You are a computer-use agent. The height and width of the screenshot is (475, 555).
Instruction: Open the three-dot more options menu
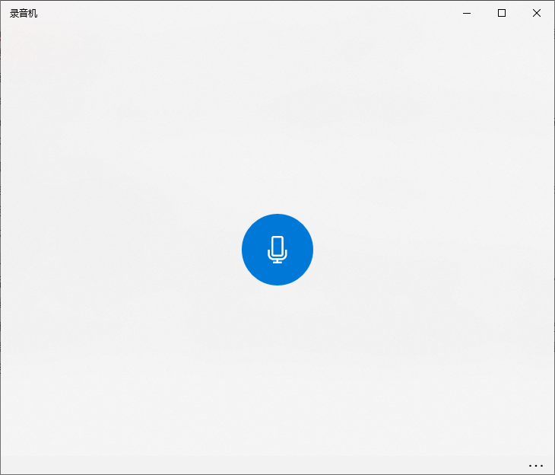pyautogui.click(x=536, y=465)
